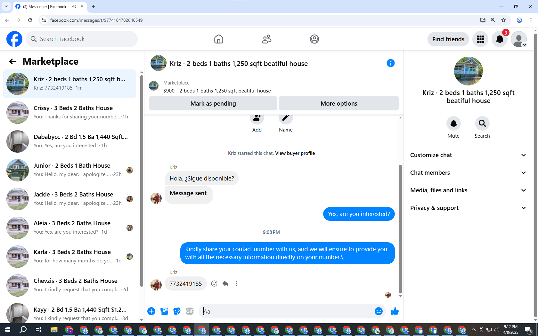
Task: Open the account profile avatar menu
Action: [x=519, y=39]
